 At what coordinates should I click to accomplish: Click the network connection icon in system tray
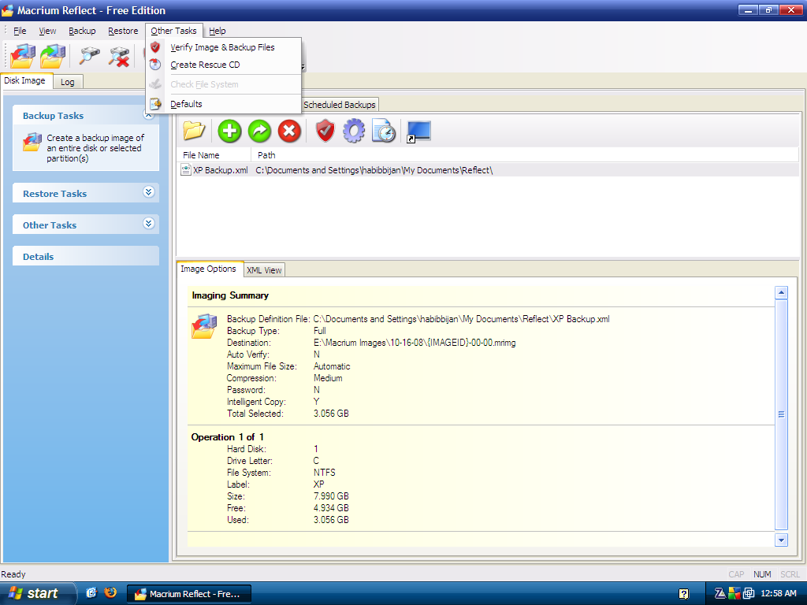click(749, 594)
